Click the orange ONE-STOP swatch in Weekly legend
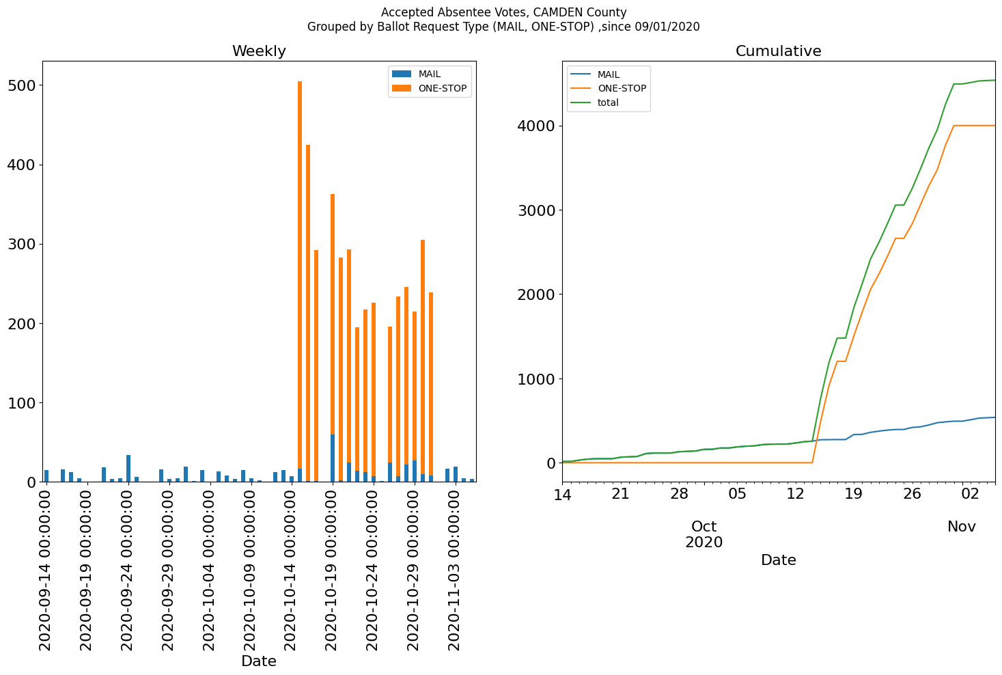The height and width of the screenshot is (675, 1002). (402, 88)
